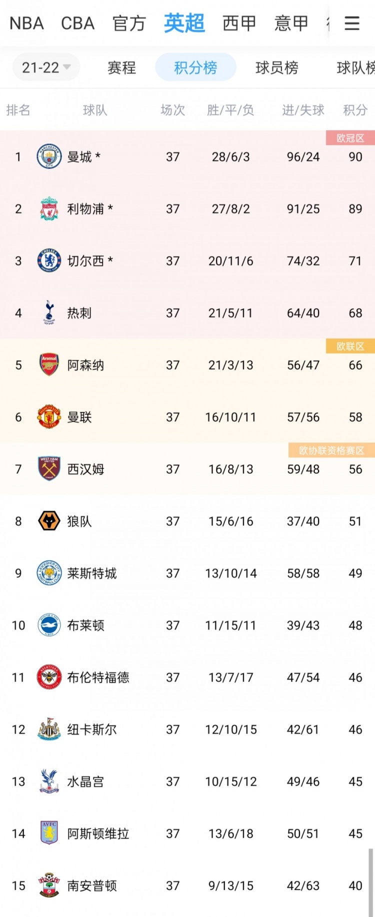The height and width of the screenshot is (917, 375).
Task: Open team name 纽卡斯尔
Action: click(x=92, y=729)
